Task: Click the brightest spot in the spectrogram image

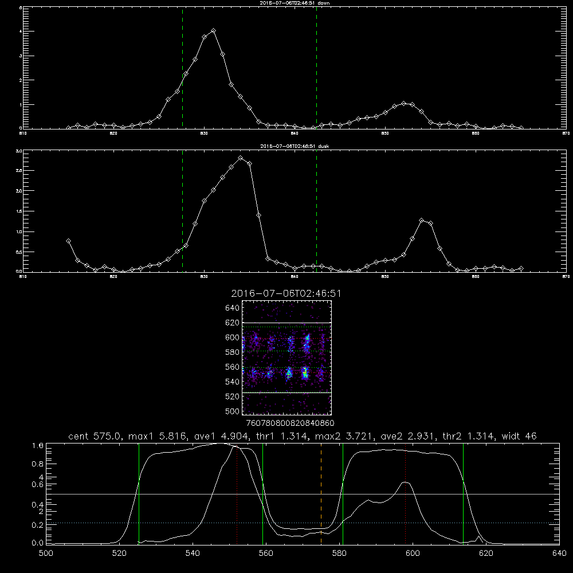Action: point(305,373)
